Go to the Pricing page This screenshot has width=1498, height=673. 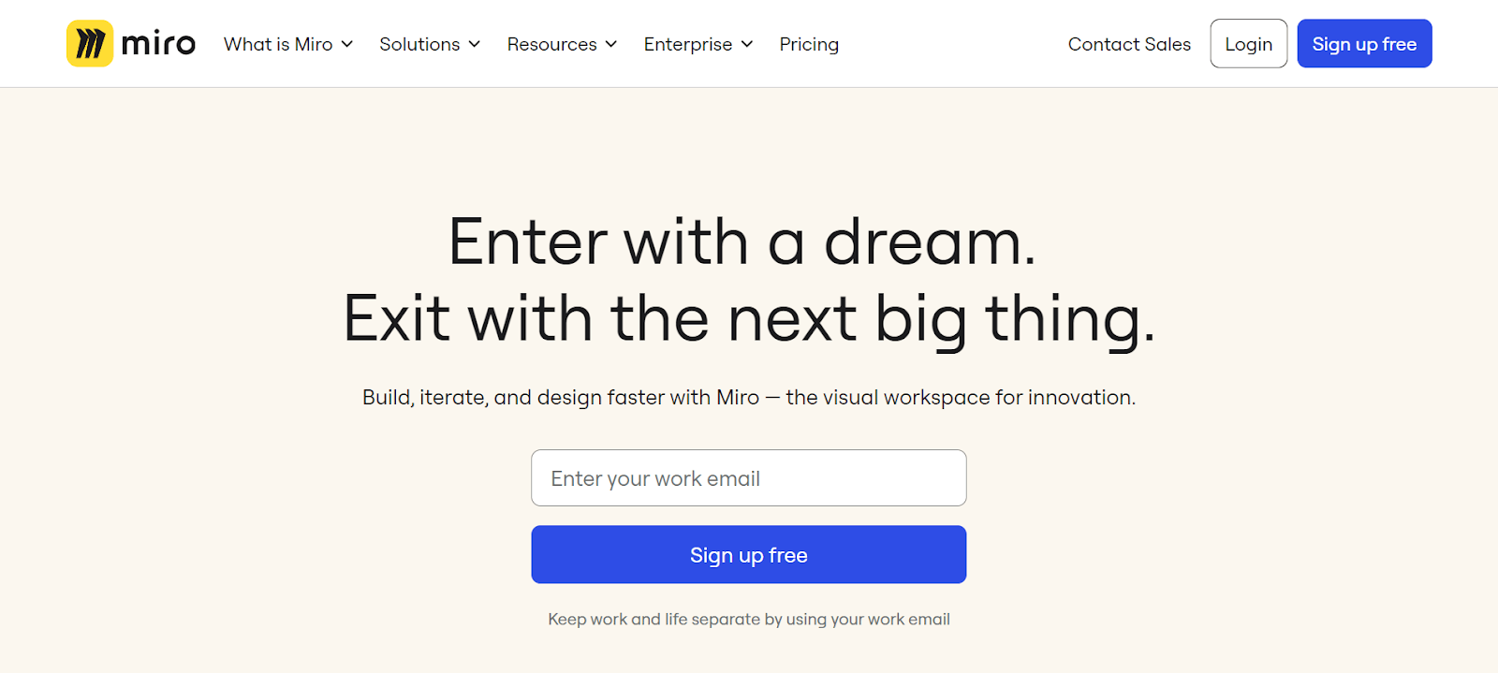(809, 44)
